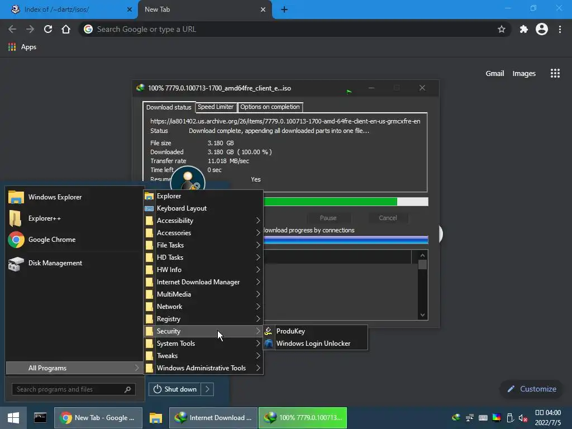Click Customize on the new tab page
This screenshot has height=429, width=572.
532,389
